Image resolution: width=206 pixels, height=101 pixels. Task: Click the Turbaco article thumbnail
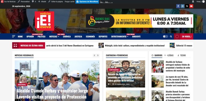pos(158,66)
